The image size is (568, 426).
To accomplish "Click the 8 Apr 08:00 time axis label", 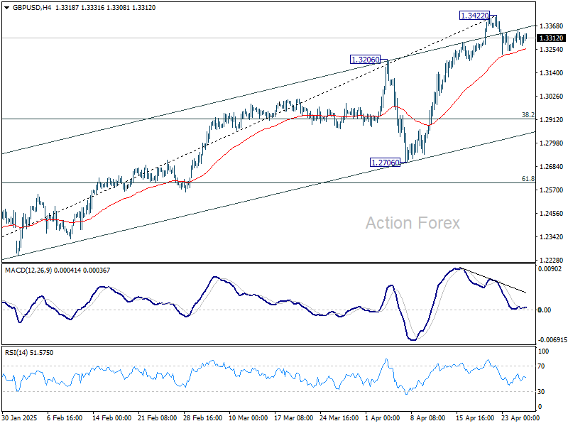I will point(427,418).
